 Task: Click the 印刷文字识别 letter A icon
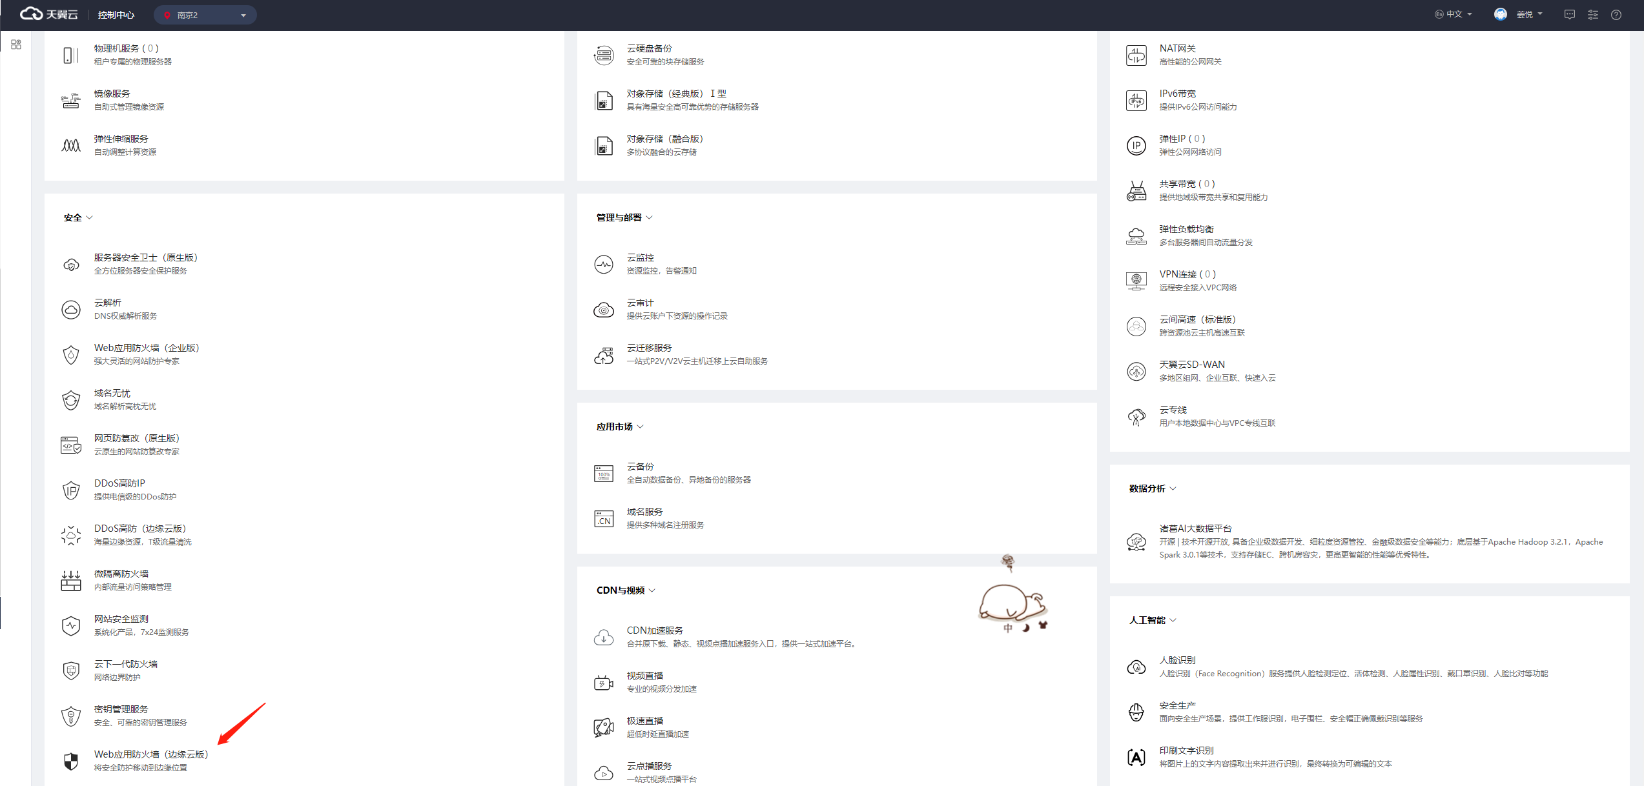[1136, 757]
